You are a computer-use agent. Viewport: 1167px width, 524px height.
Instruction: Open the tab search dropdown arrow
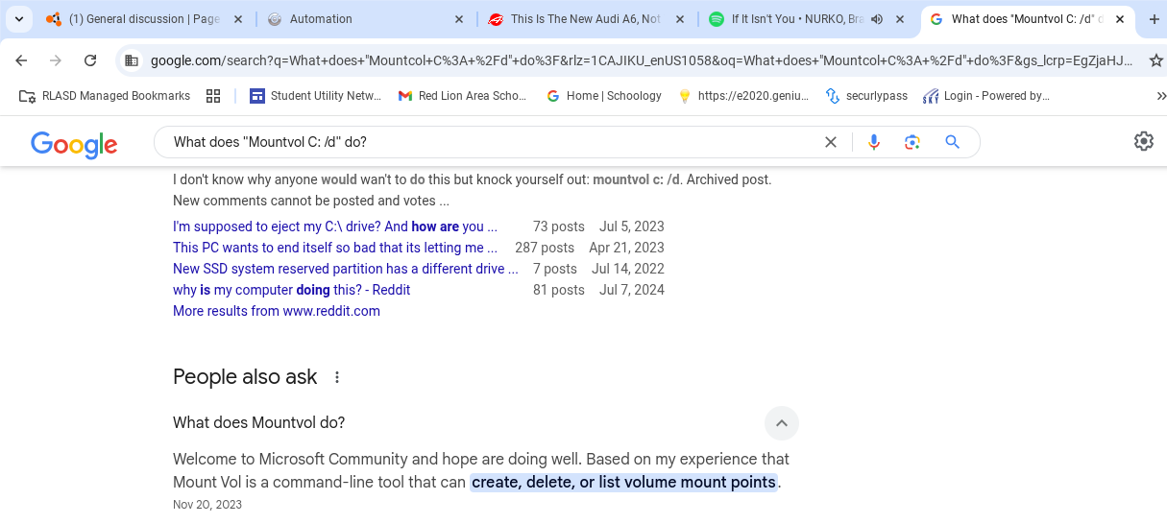pyautogui.click(x=18, y=19)
